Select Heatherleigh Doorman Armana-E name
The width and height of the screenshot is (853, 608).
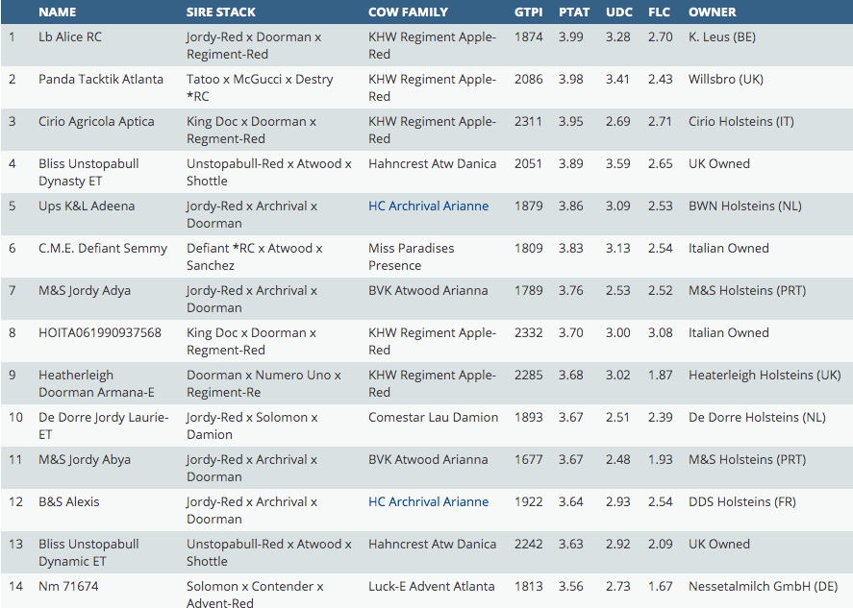point(96,383)
